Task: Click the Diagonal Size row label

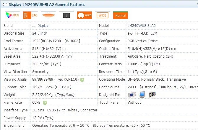Action: pyautogui.click(x=14, y=33)
